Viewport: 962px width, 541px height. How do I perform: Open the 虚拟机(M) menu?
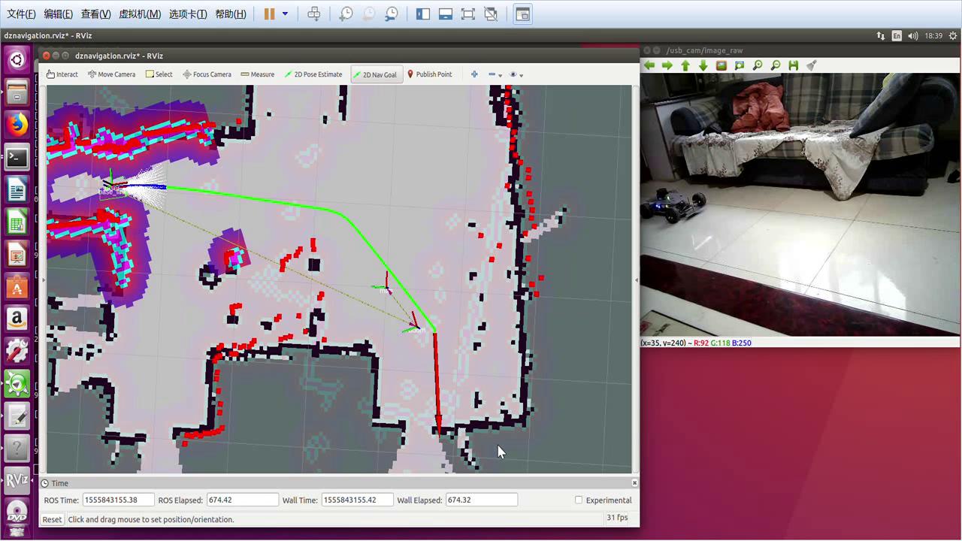coord(140,14)
